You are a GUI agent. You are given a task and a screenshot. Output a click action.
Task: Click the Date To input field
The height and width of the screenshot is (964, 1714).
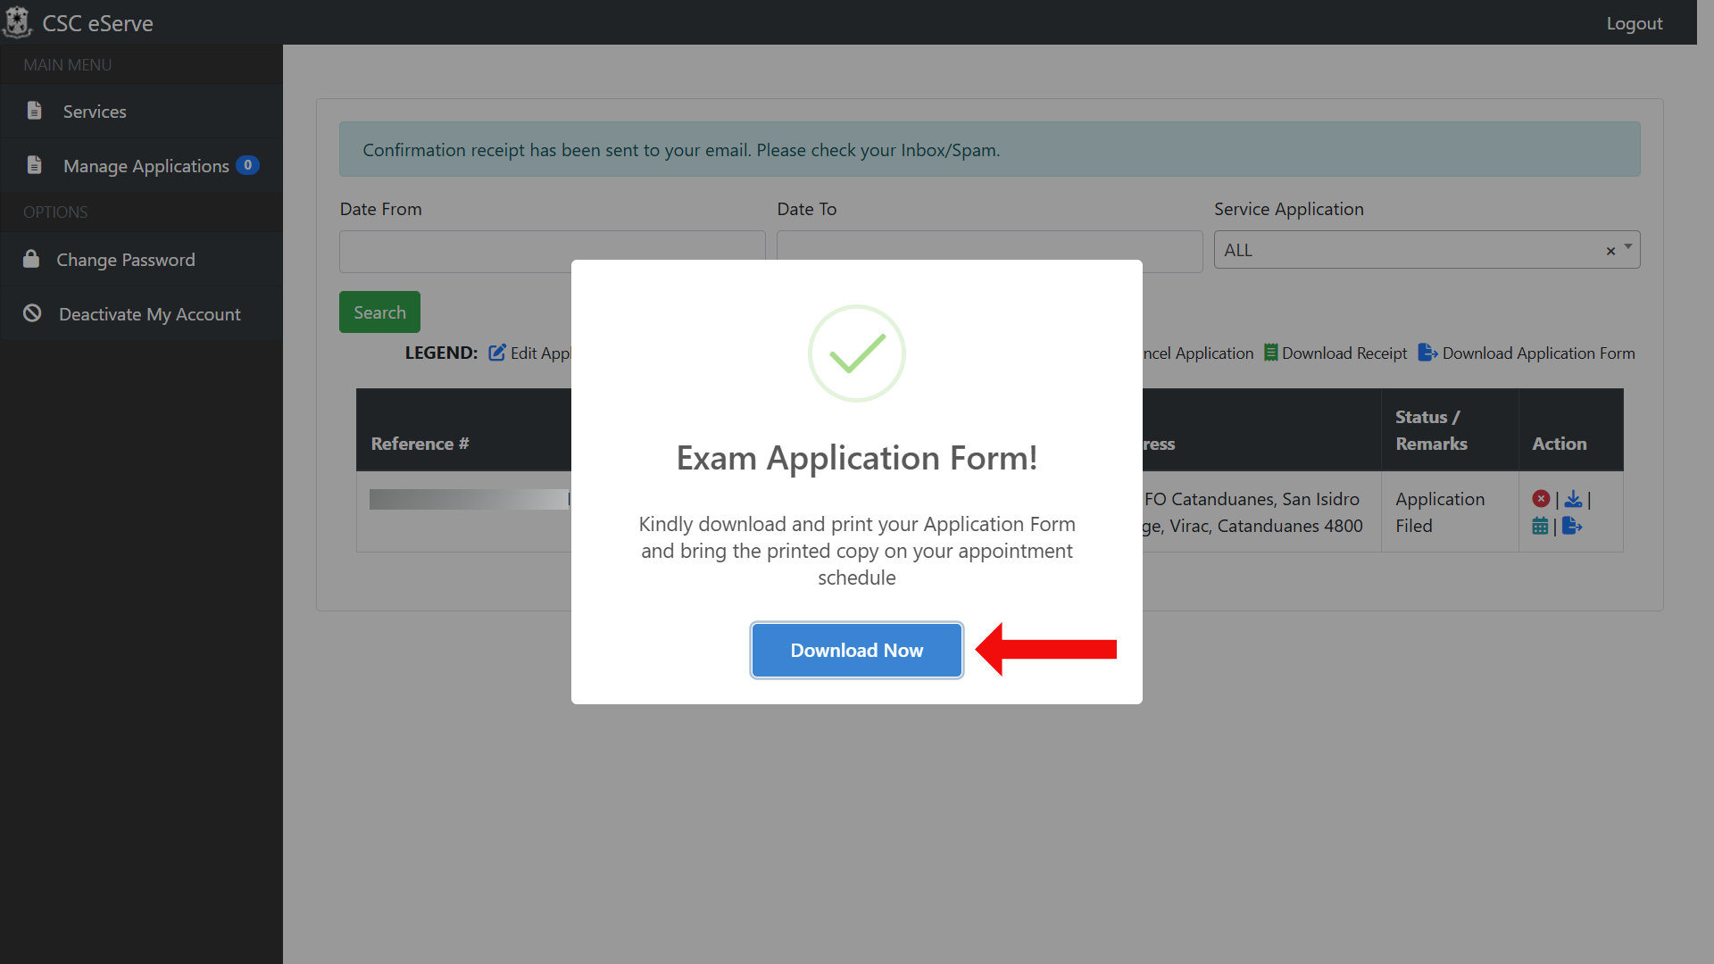(x=989, y=251)
